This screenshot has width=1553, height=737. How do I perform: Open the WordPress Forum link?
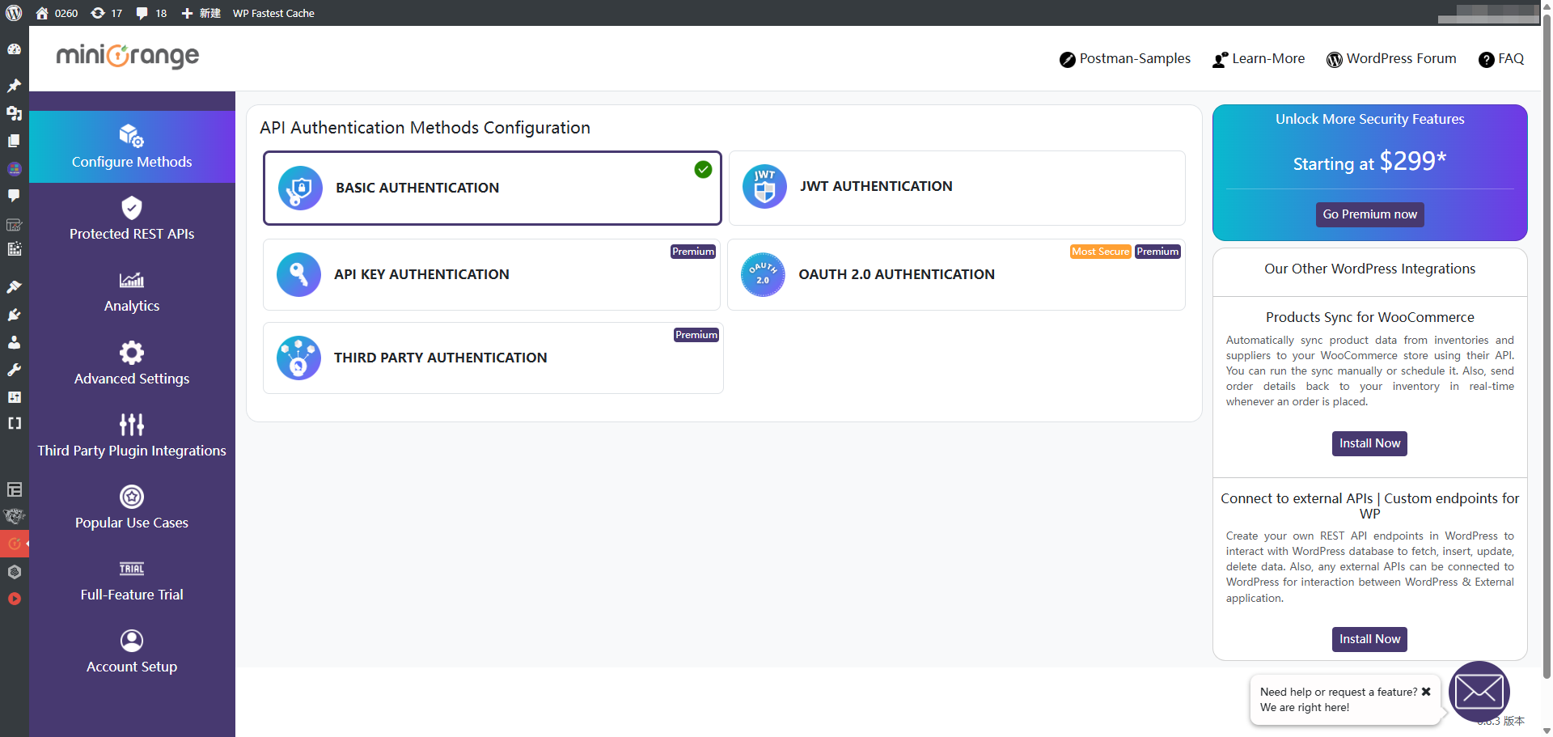1391,59
